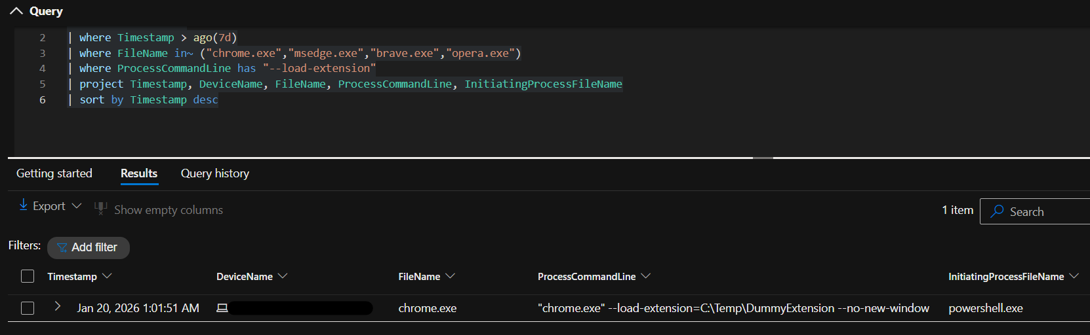
Task: Tick the Jan 20 result row checkbox
Action: click(28, 308)
